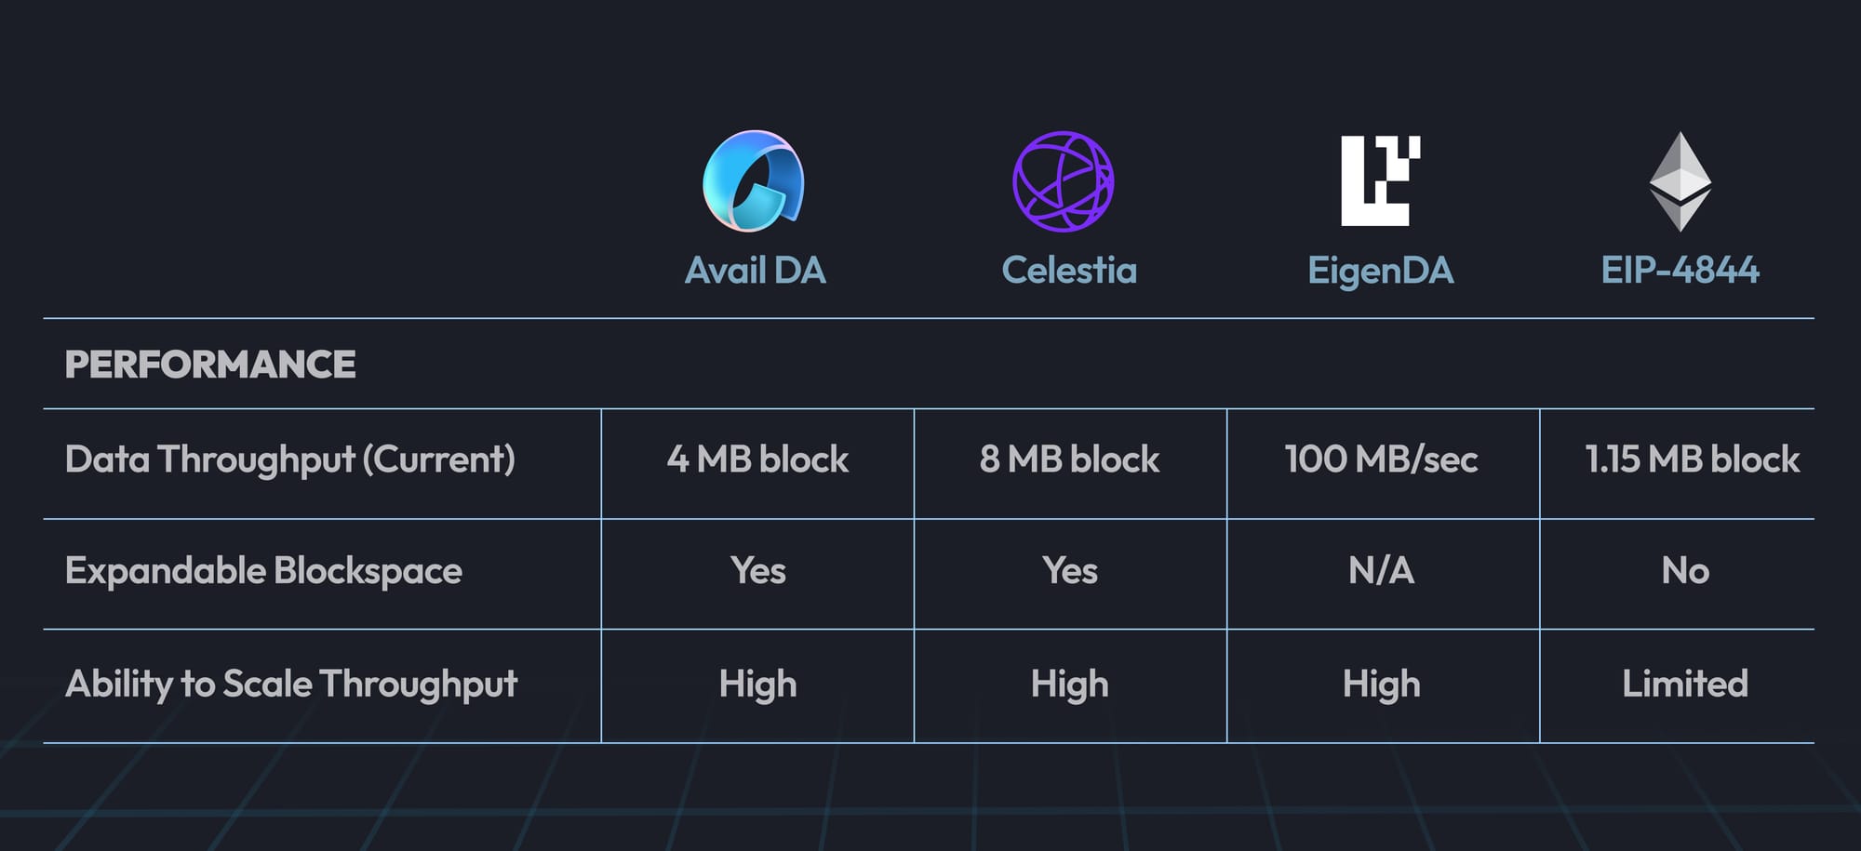Image resolution: width=1861 pixels, height=851 pixels.
Task: Click High in the EigenDA column
Action: click(x=1381, y=685)
